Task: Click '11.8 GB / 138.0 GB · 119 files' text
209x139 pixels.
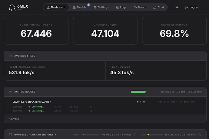Action: [x=180, y=134]
